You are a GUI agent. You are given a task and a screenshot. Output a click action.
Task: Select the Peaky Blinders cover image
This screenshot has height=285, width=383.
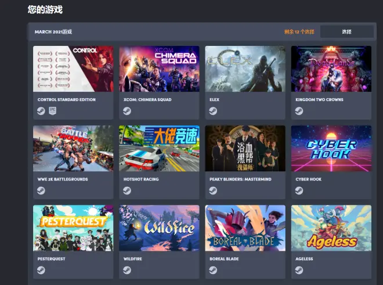click(x=245, y=149)
